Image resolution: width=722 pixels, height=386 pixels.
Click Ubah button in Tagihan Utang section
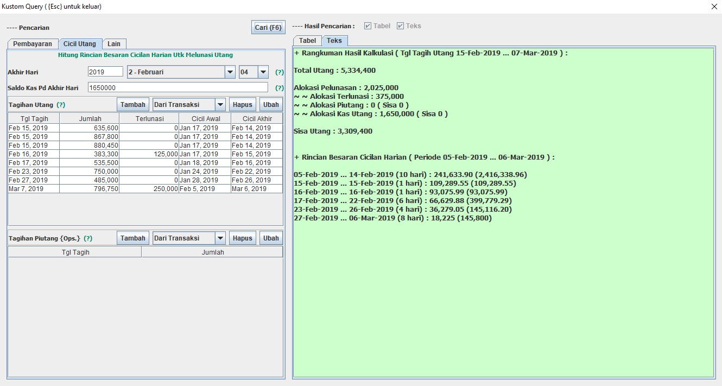click(271, 105)
